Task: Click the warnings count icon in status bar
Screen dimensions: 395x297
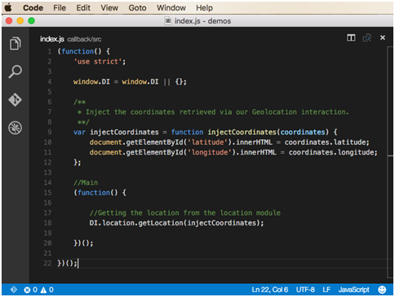Action: pos(43,290)
